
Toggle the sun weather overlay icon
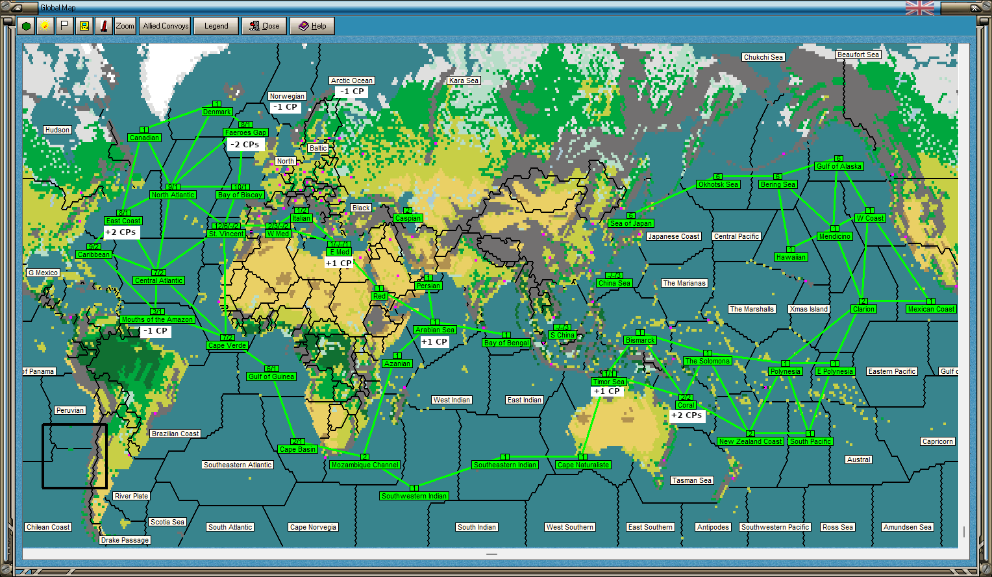click(x=45, y=26)
